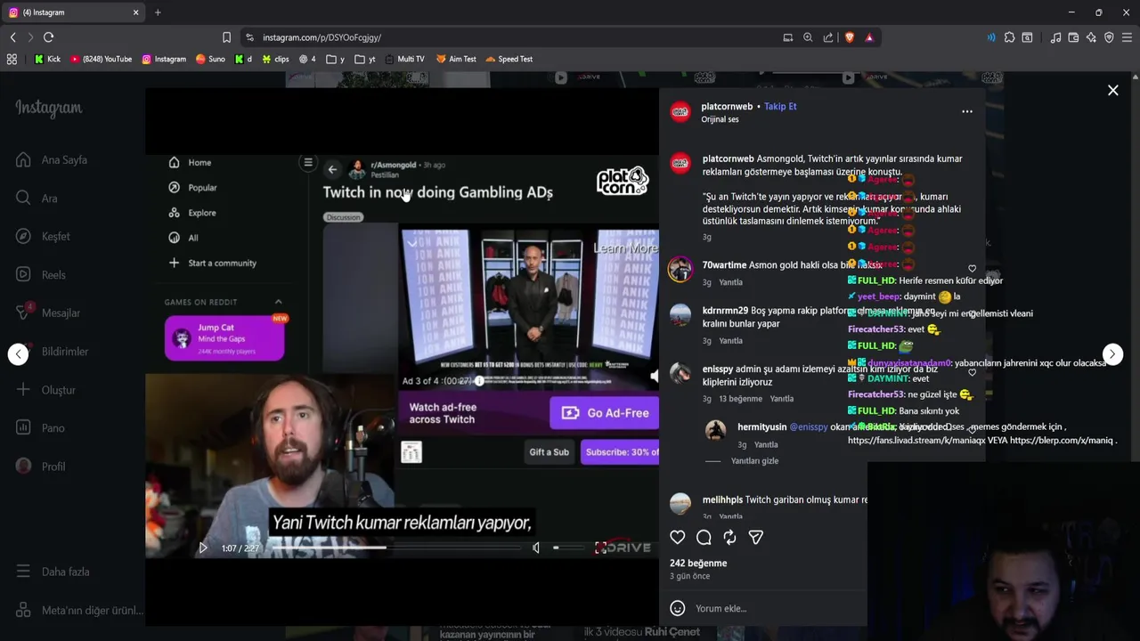Close the post overlay with X

click(1112, 90)
